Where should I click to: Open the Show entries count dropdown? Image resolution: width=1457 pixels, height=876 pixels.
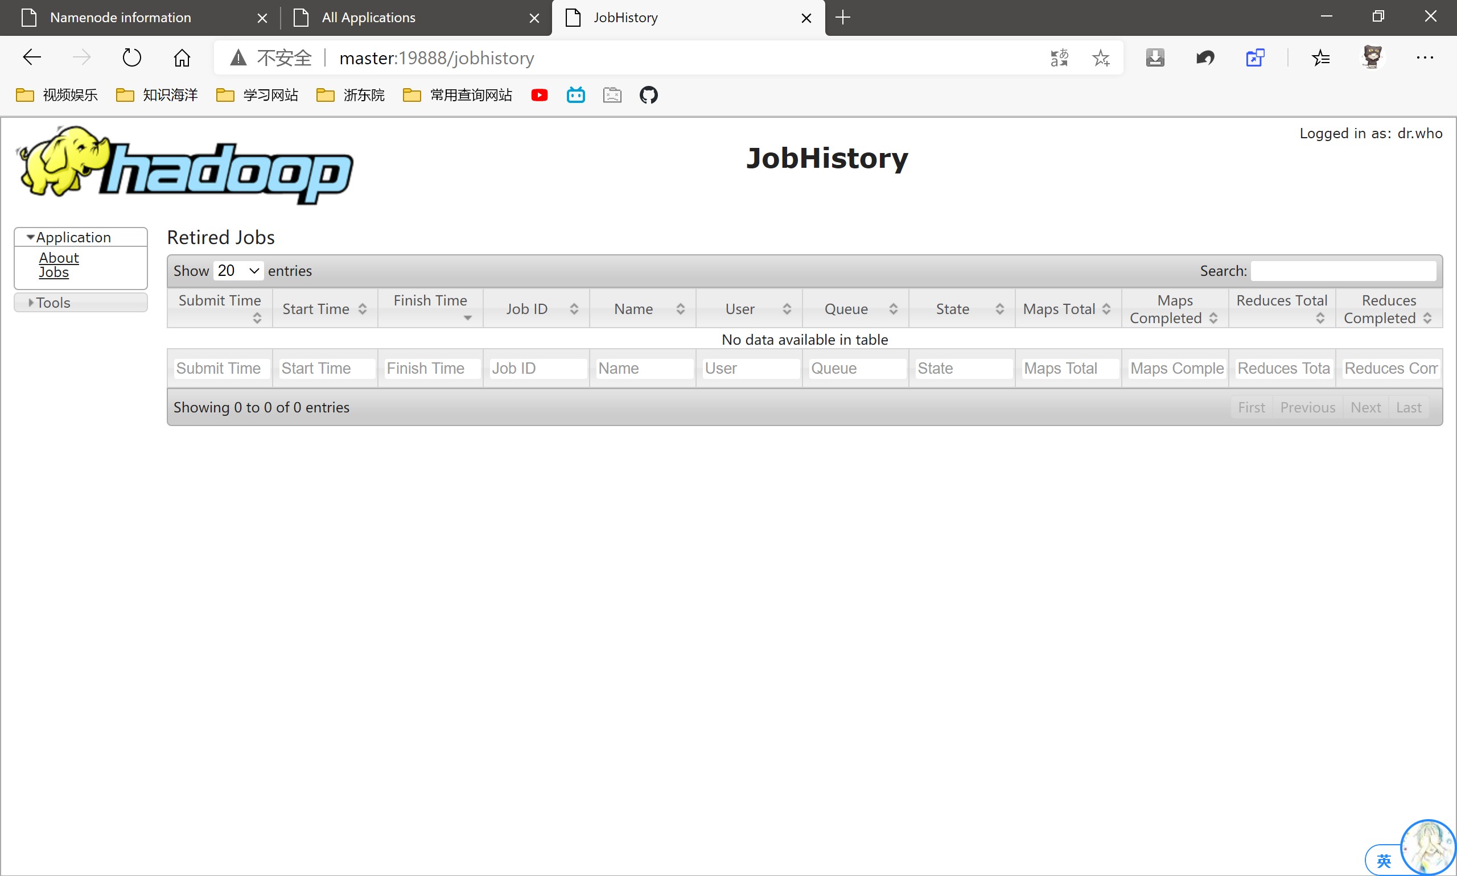pyautogui.click(x=238, y=271)
